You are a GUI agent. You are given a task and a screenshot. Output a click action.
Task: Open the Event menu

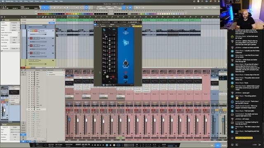tap(37, 1)
